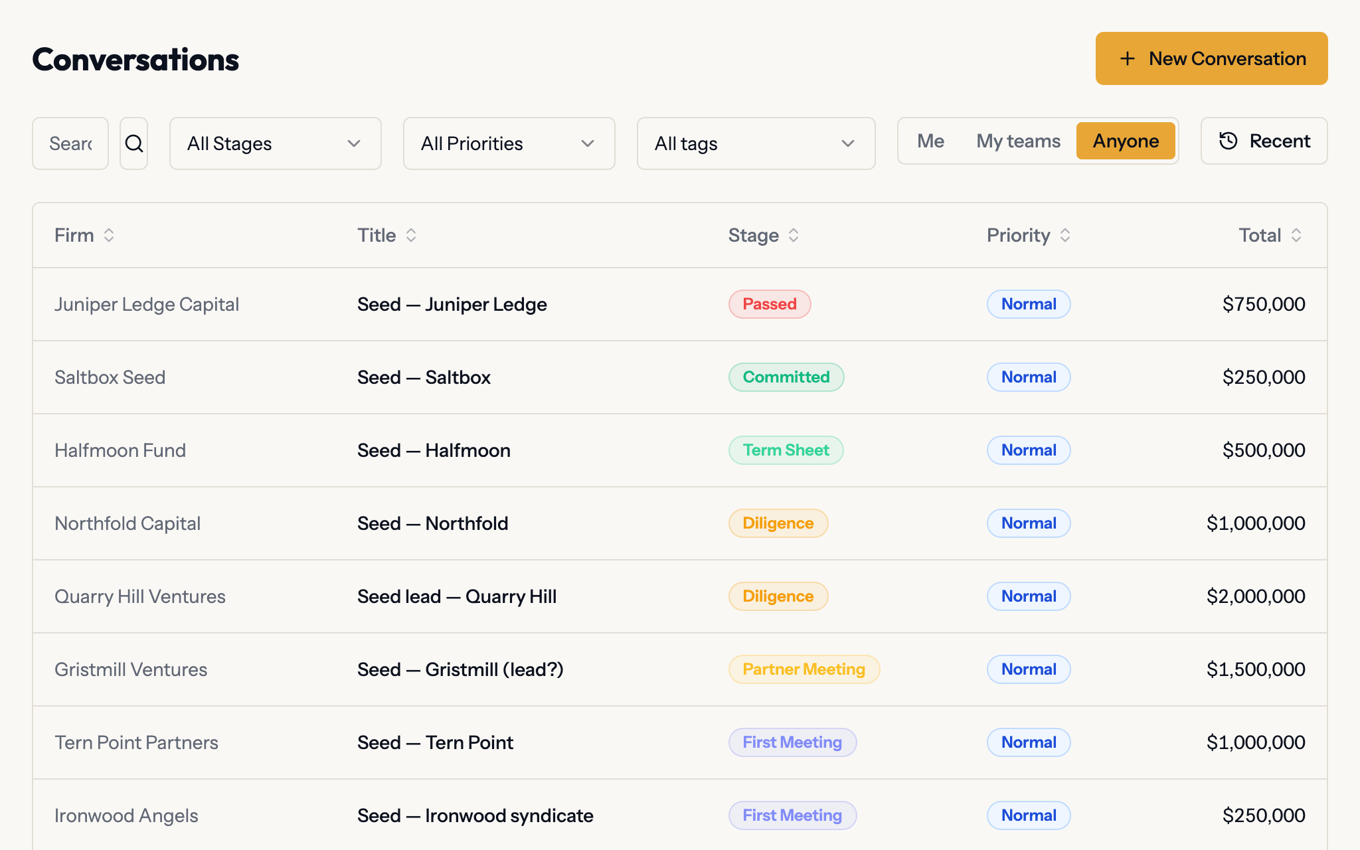Sort by Firm column arrows
The width and height of the screenshot is (1360, 850).
109,235
